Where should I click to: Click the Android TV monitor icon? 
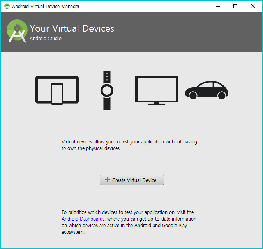tap(157, 91)
